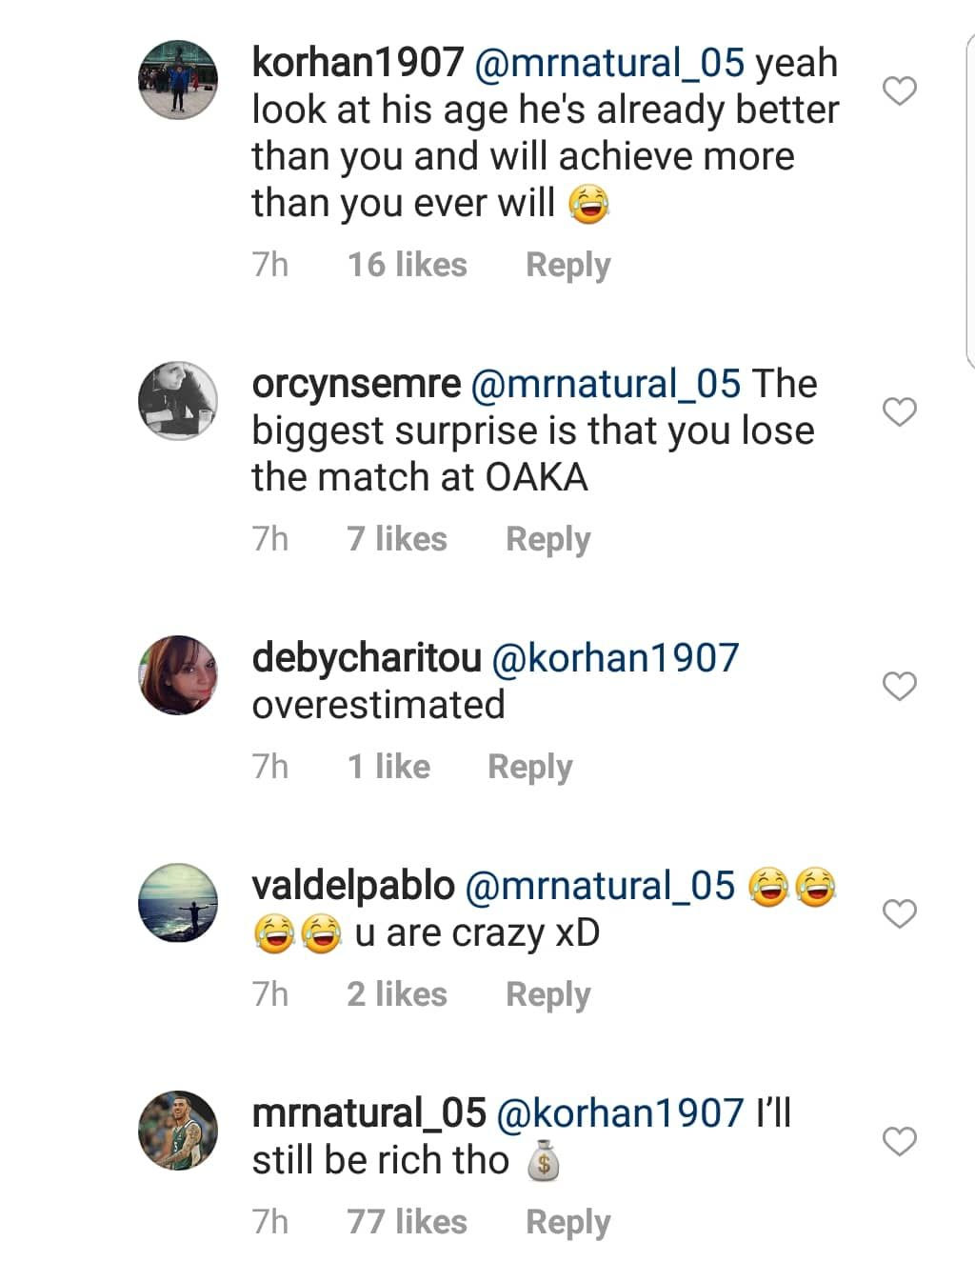The image size is (975, 1262).
Task: Open the @korhan1907 mention in debycharitou's comment
Action: [x=615, y=658]
